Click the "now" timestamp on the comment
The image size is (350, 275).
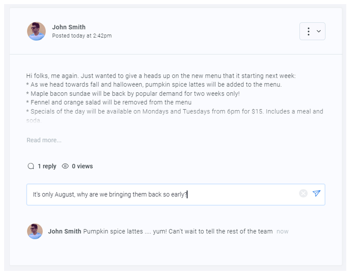(282, 231)
